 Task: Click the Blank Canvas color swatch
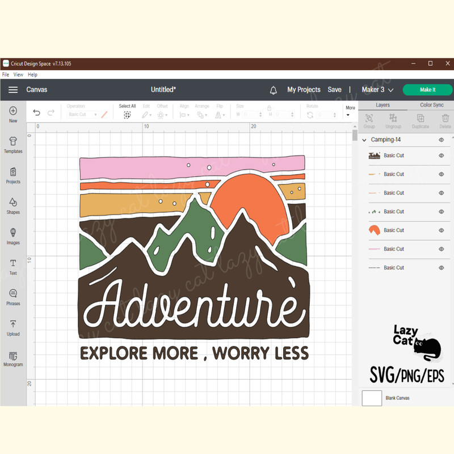coord(372,398)
